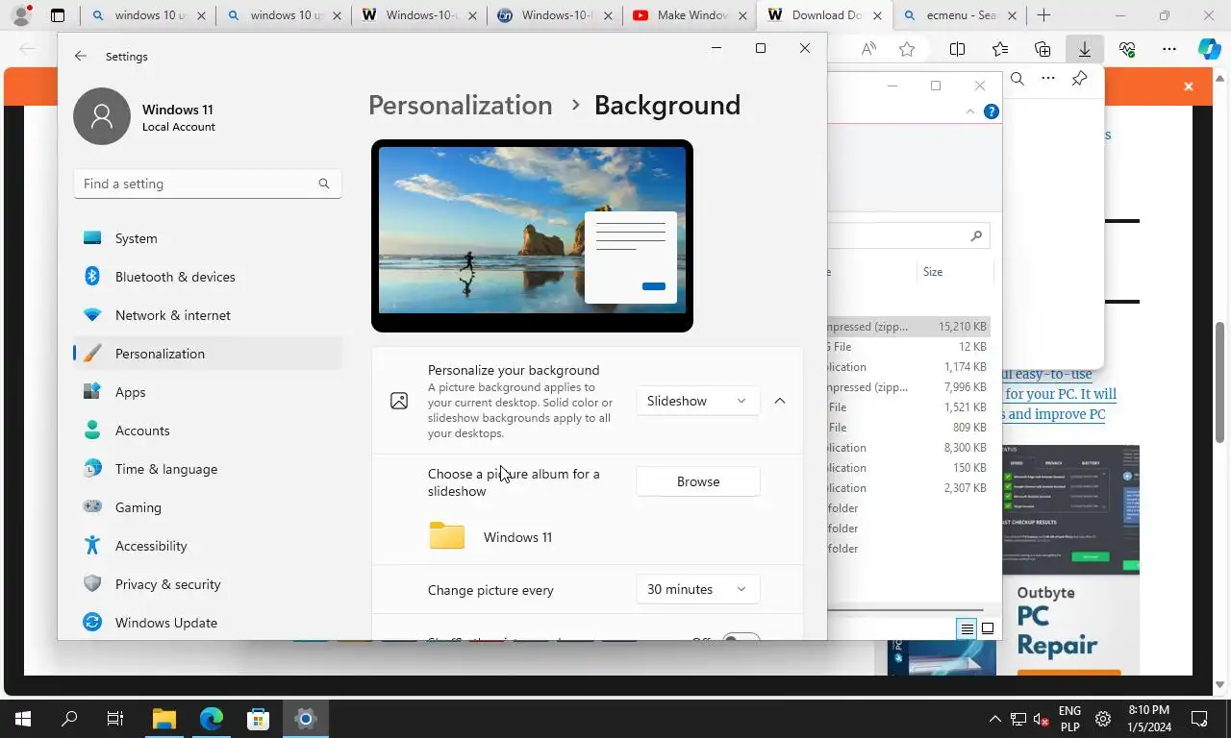Viewport: 1231px width, 738px height.
Task: Open File Explorer from taskbar
Action: [163, 719]
